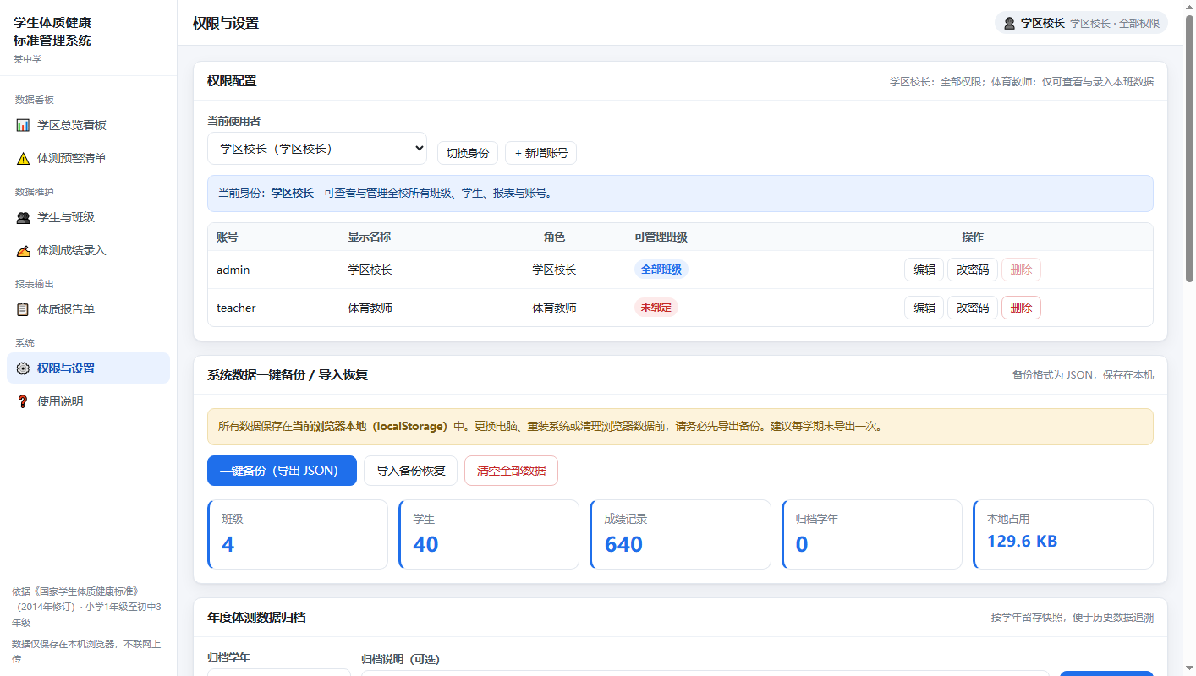The image size is (1196, 676).
Task: Click 一键备份（导出 JSON）button
Action: tap(282, 471)
